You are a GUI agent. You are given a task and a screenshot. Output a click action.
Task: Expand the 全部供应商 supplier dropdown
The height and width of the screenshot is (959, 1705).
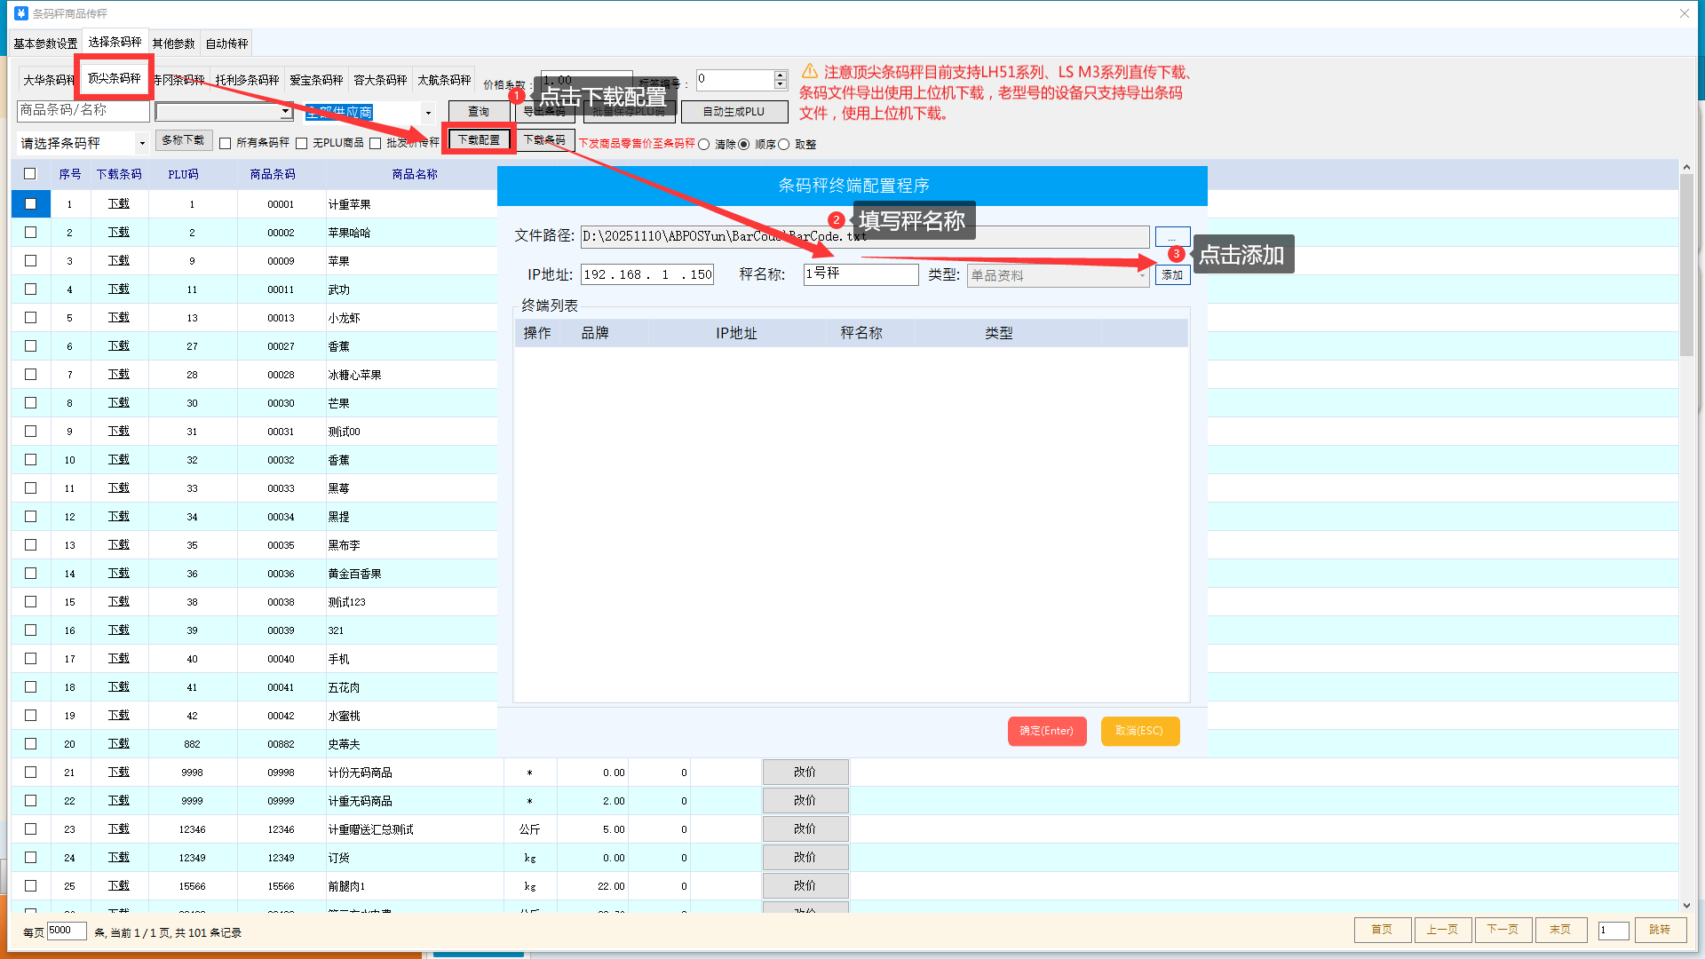coord(428,113)
